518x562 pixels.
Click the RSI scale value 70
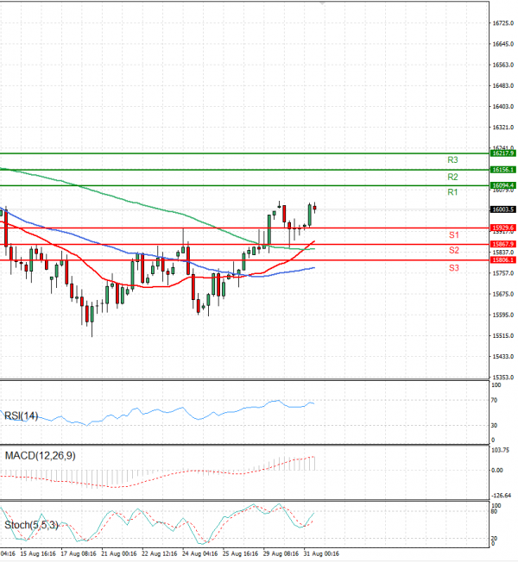(x=494, y=400)
